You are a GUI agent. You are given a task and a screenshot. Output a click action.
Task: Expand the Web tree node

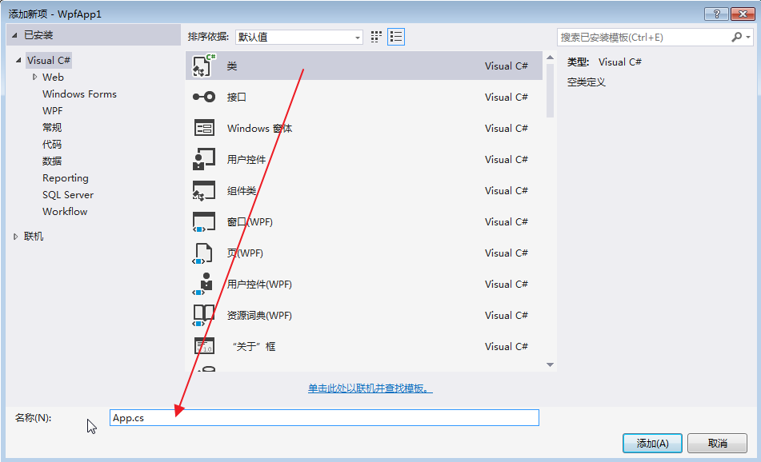[34, 78]
